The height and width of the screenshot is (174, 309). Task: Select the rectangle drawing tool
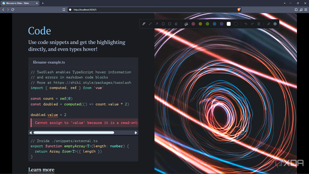[169, 24]
